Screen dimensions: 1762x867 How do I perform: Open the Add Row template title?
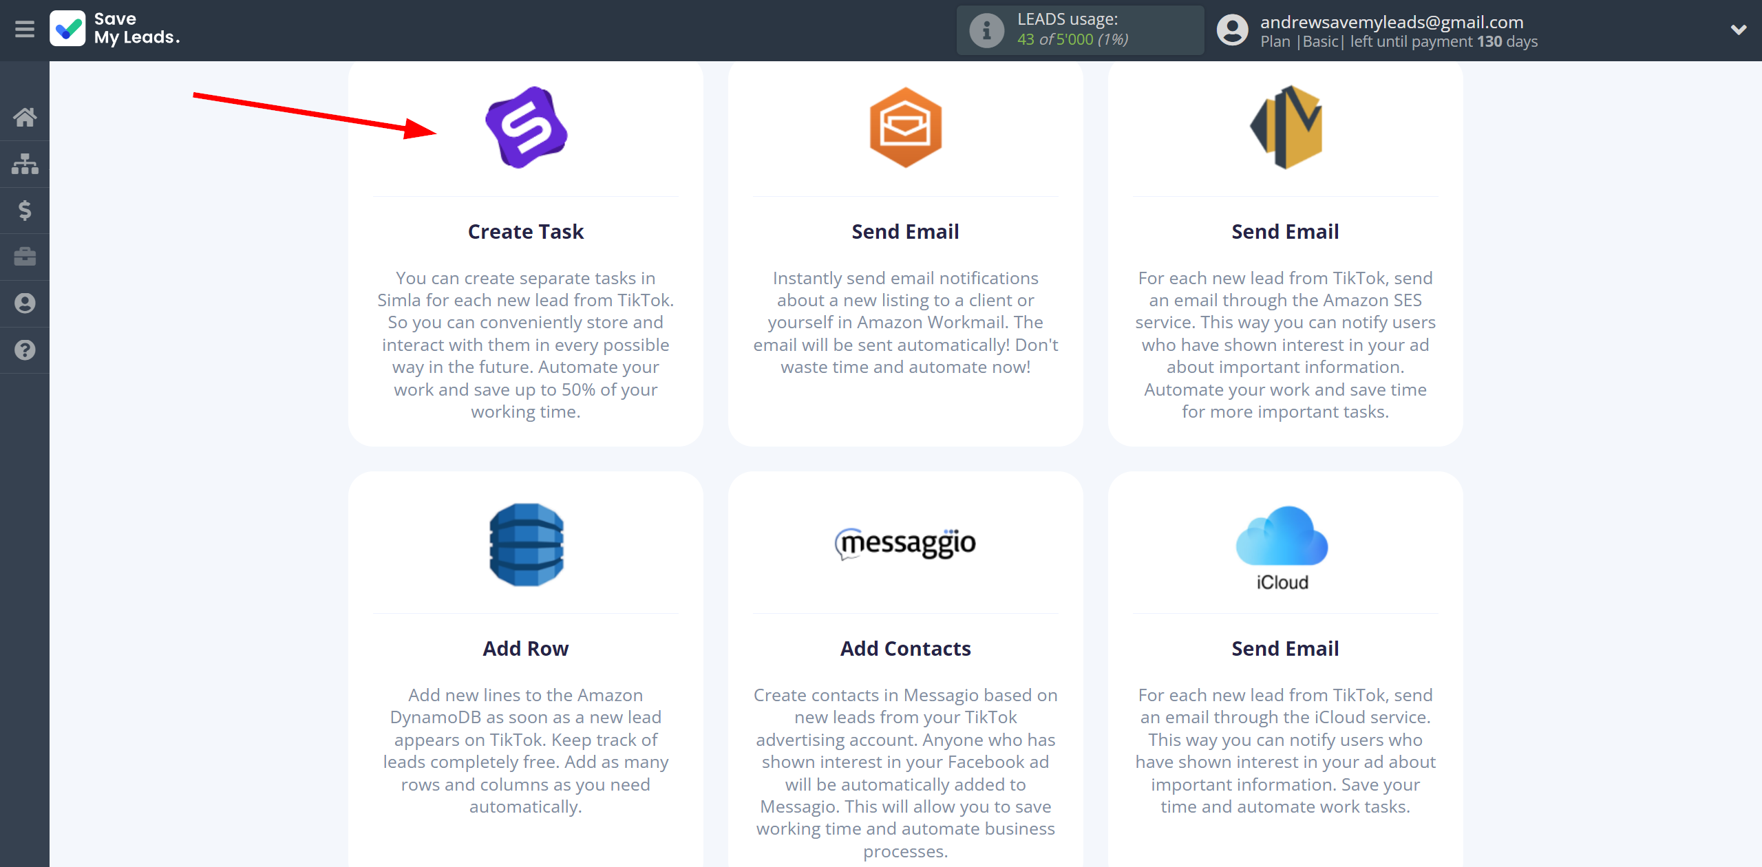(x=526, y=649)
